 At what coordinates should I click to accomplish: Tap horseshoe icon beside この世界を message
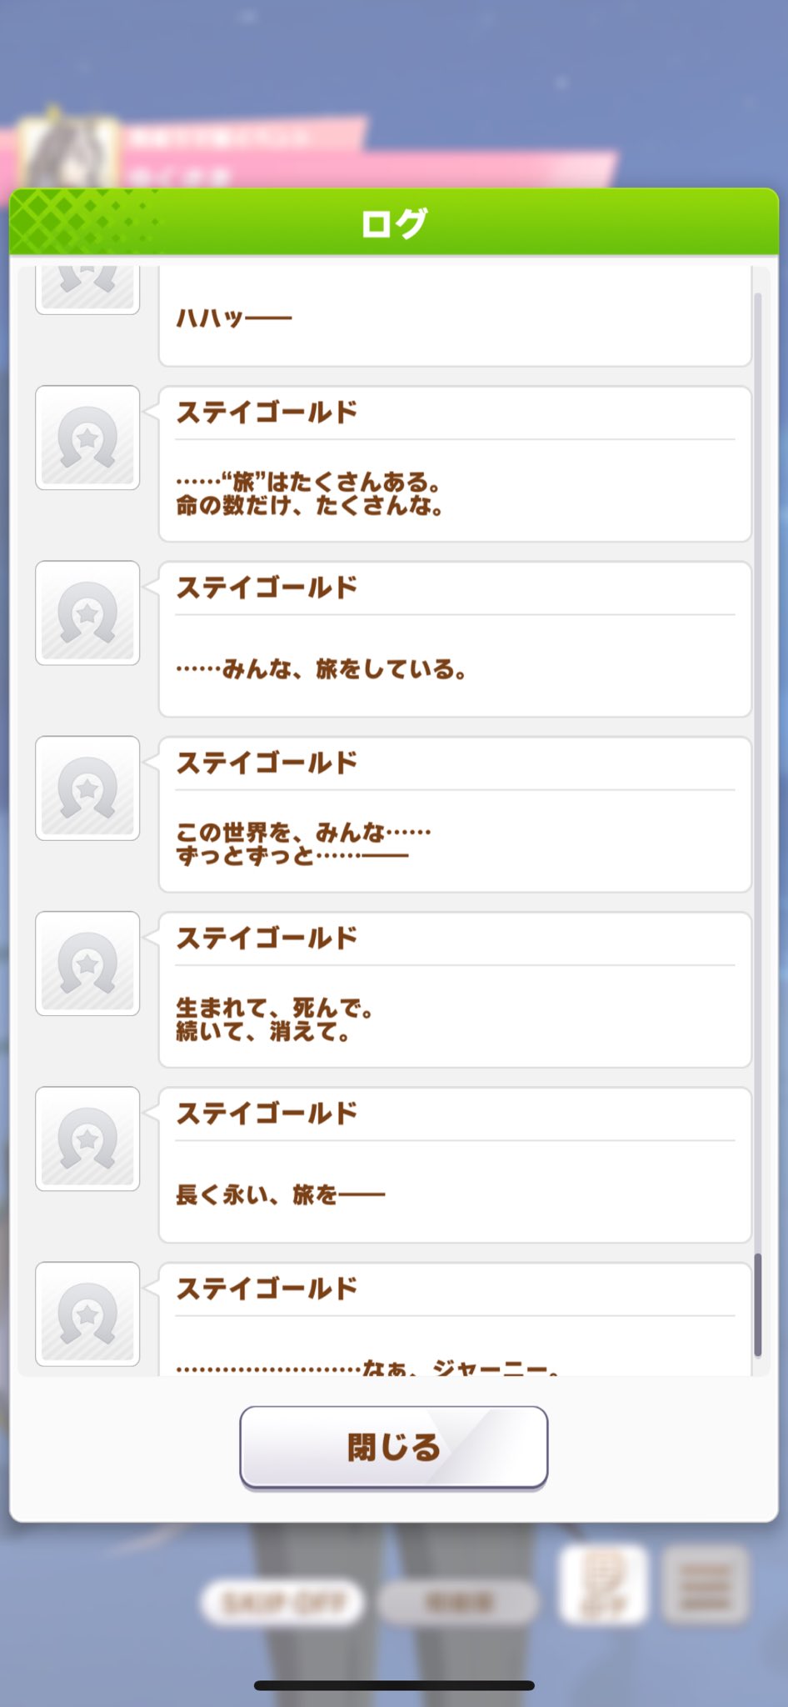[87, 788]
